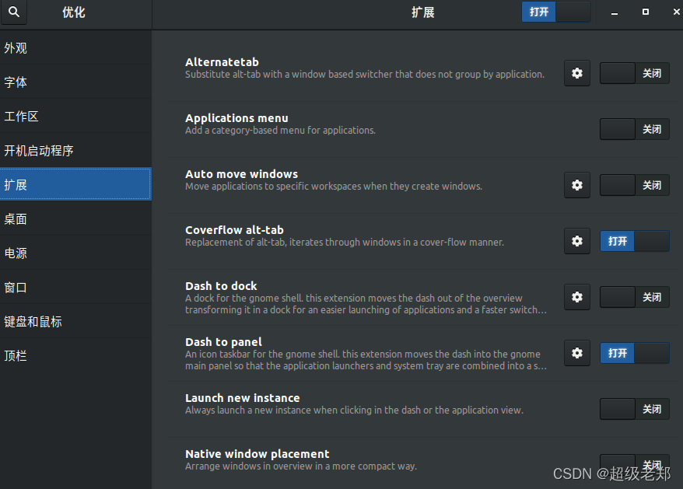Select 电源 in the sidebar

(x=75, y=253)
